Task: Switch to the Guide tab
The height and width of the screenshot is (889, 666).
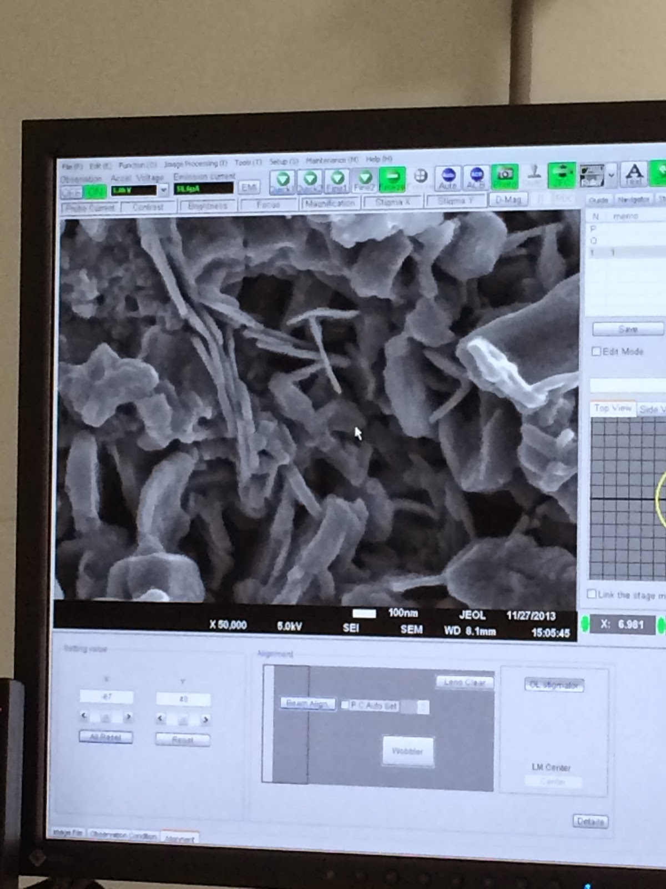Action: tap(598, 199)
